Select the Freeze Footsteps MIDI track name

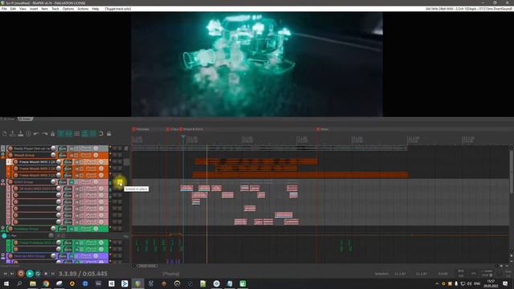37,242
